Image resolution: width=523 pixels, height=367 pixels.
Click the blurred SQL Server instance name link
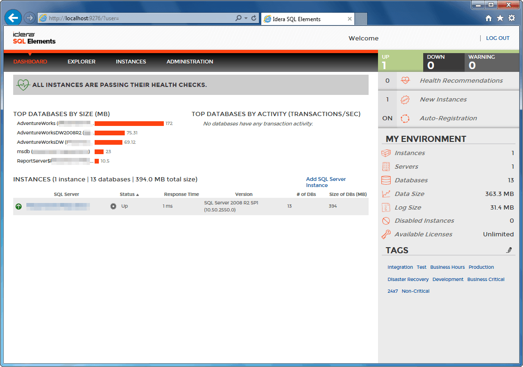coord(58,206)
